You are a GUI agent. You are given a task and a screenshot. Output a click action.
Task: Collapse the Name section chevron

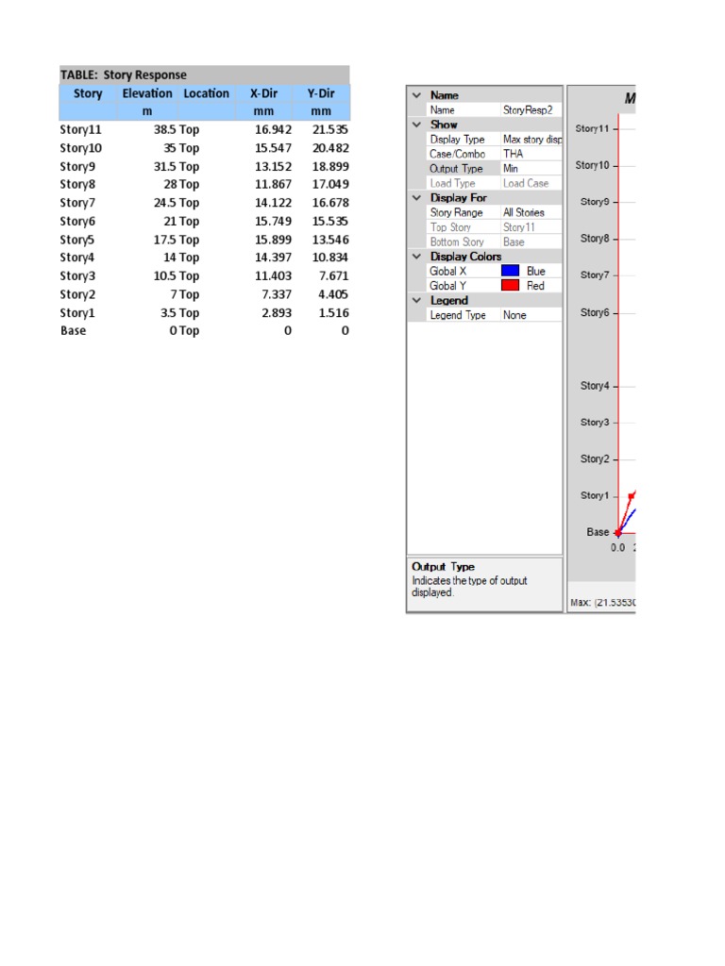[416, 95]
